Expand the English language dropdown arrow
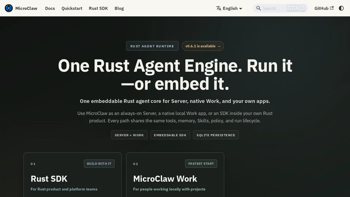 (241, 9)
